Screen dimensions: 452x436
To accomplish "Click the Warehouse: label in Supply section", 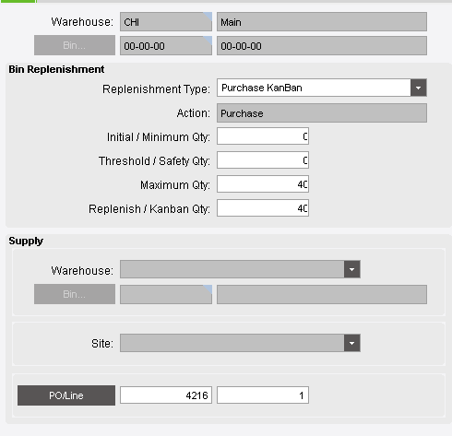I will coord(82,271).
